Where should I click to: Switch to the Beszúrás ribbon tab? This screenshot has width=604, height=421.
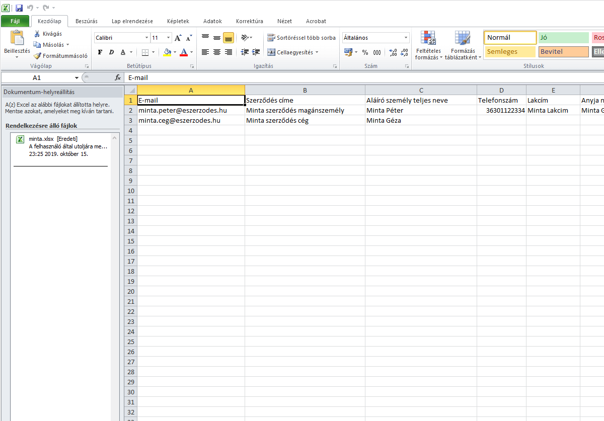pos(87,21)
